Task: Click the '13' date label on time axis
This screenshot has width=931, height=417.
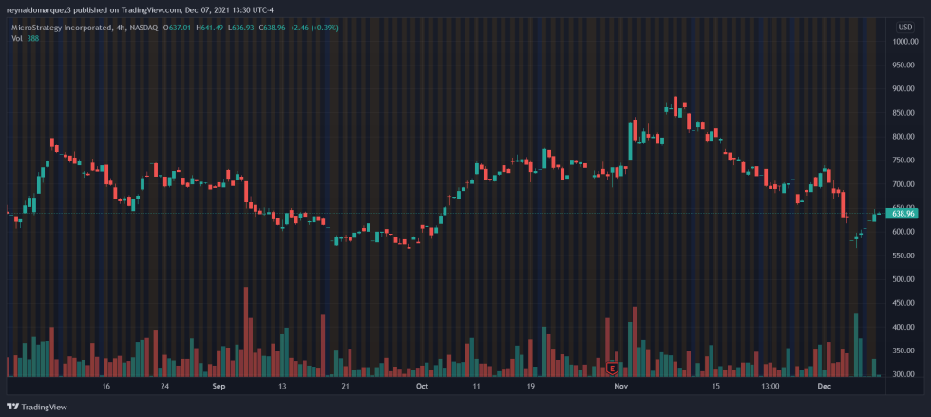Action: [x=282, y=387]
